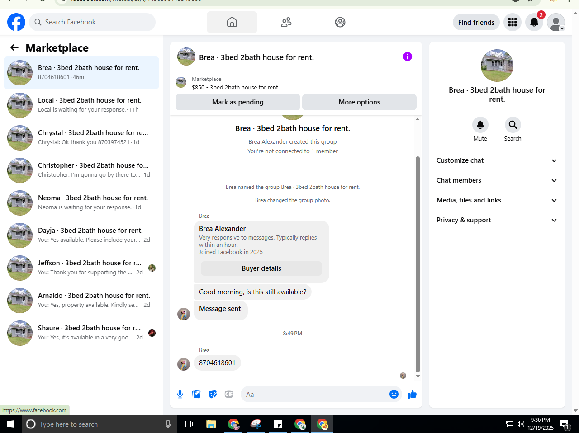
Task: Choose a GIF icon
Action: [229, 394]
